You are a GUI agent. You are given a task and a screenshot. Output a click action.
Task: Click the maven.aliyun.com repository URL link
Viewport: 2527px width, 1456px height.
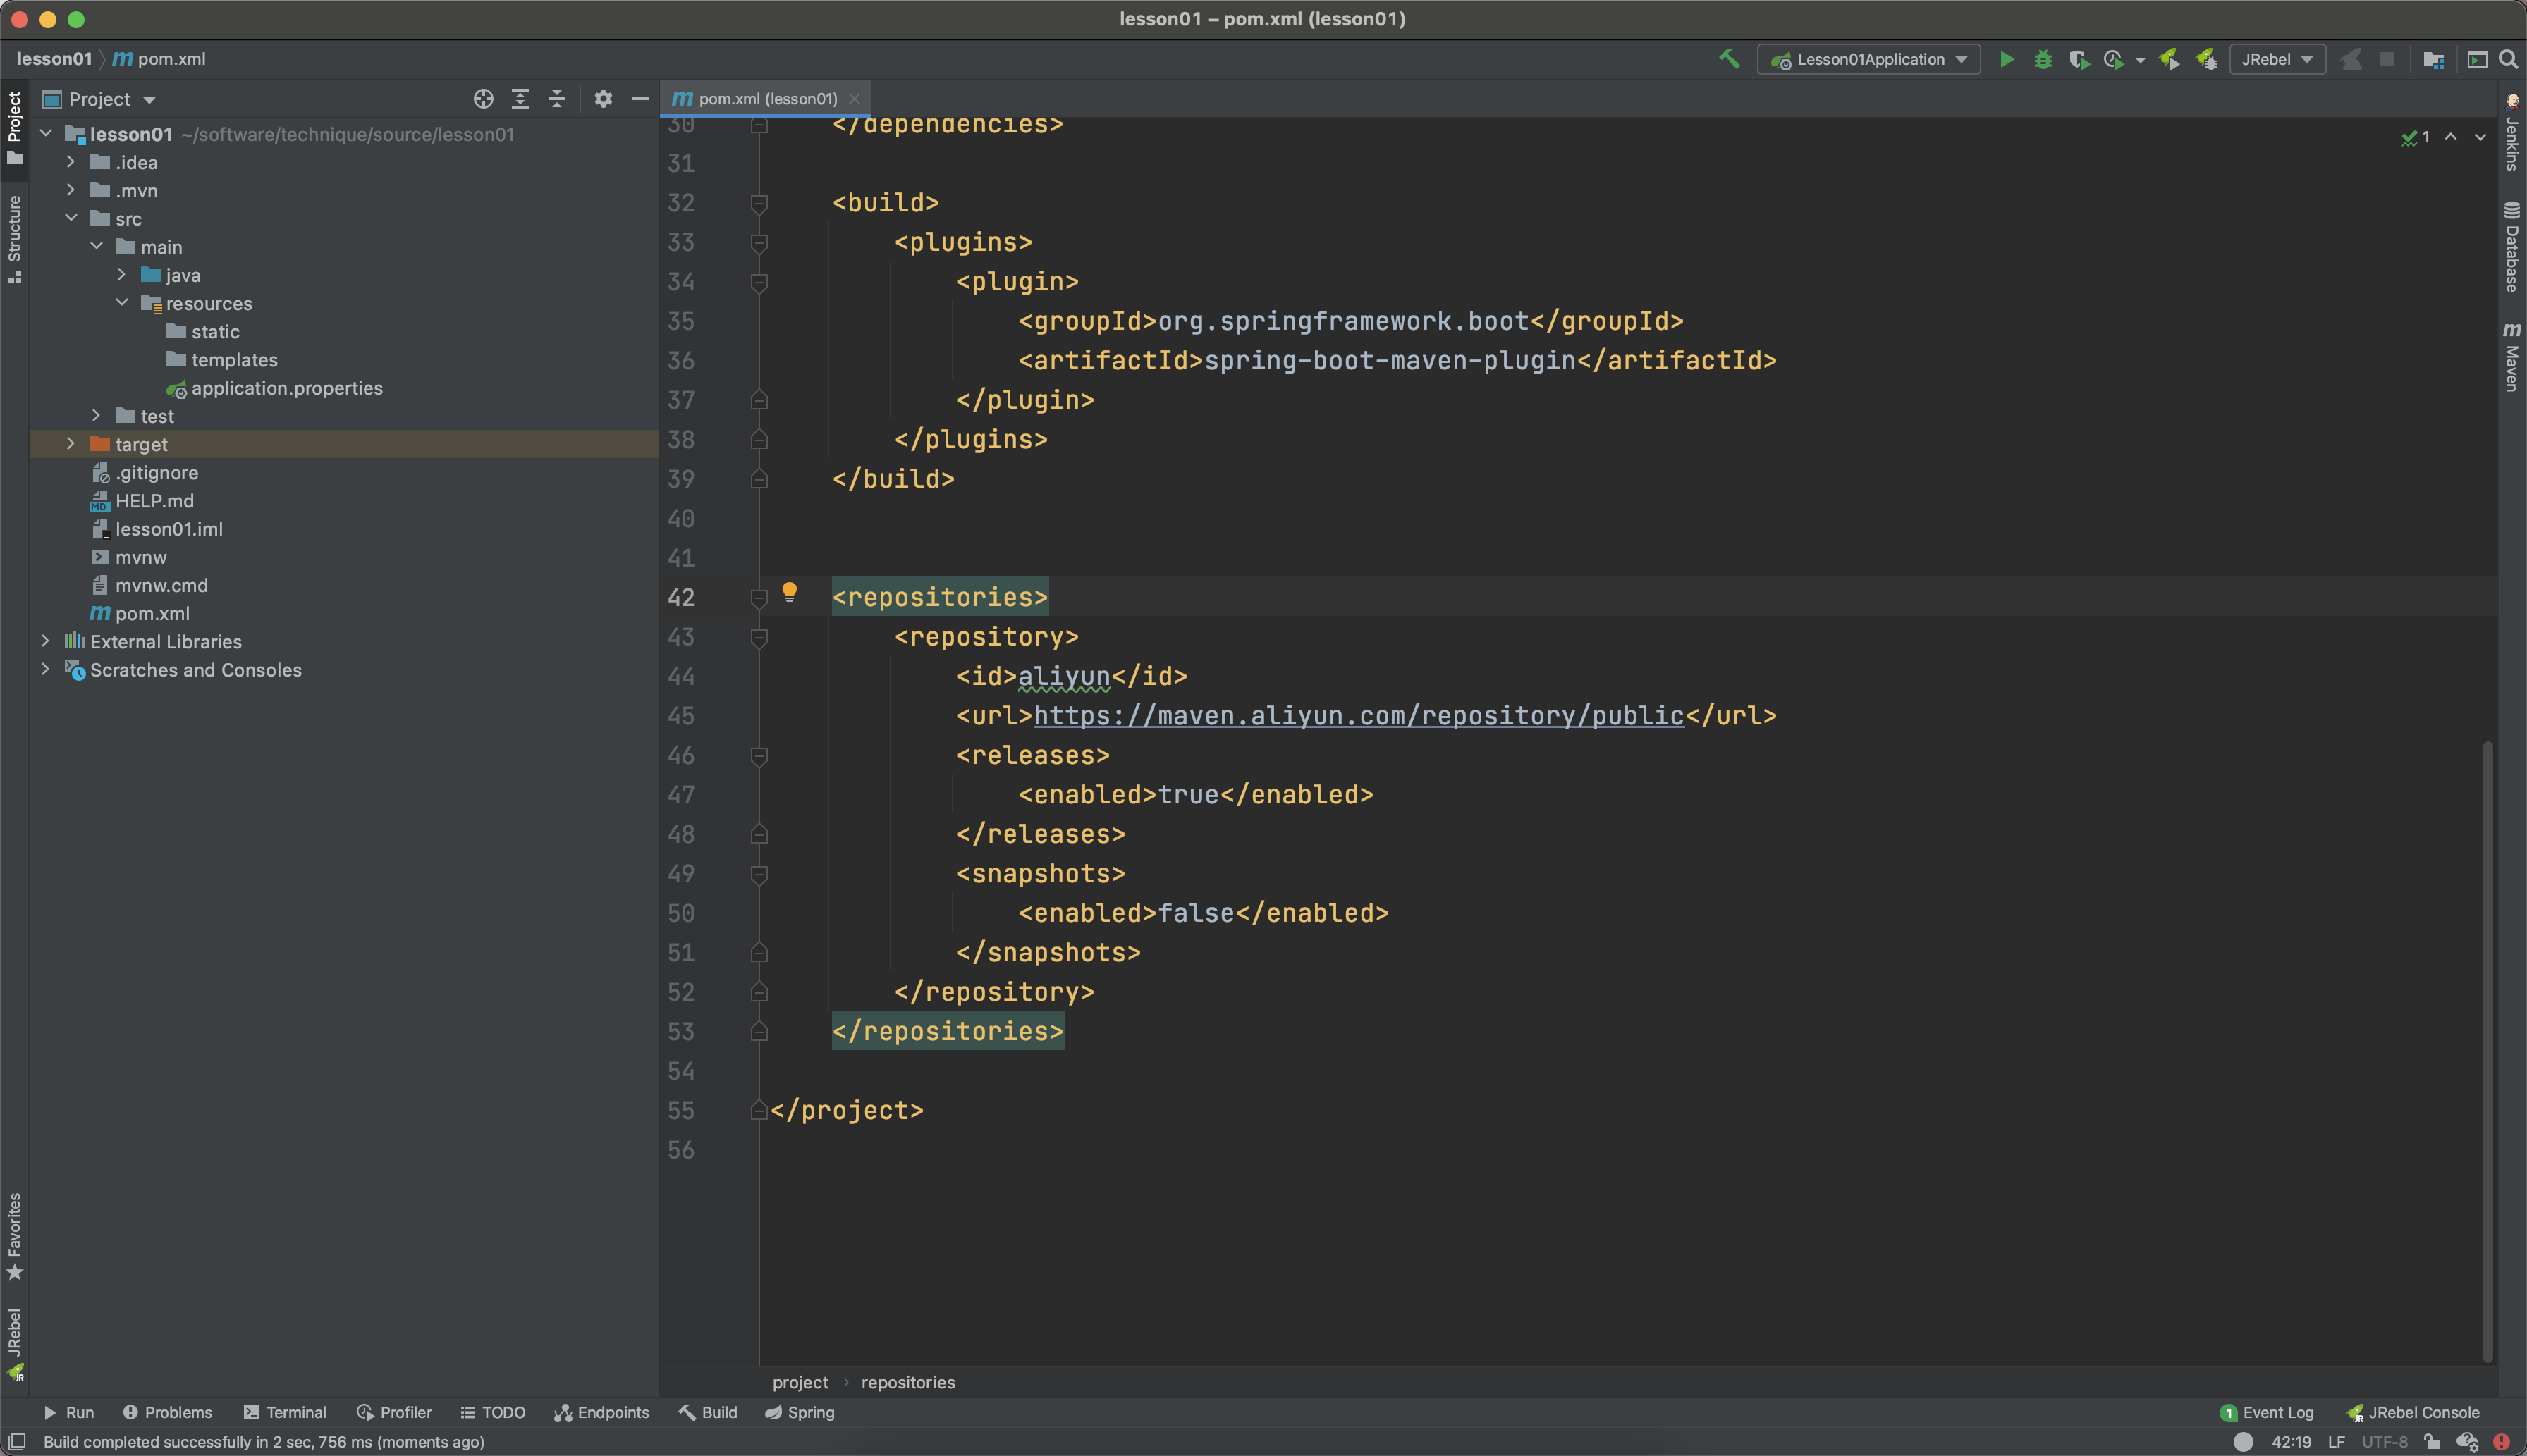click(1359, 716)
